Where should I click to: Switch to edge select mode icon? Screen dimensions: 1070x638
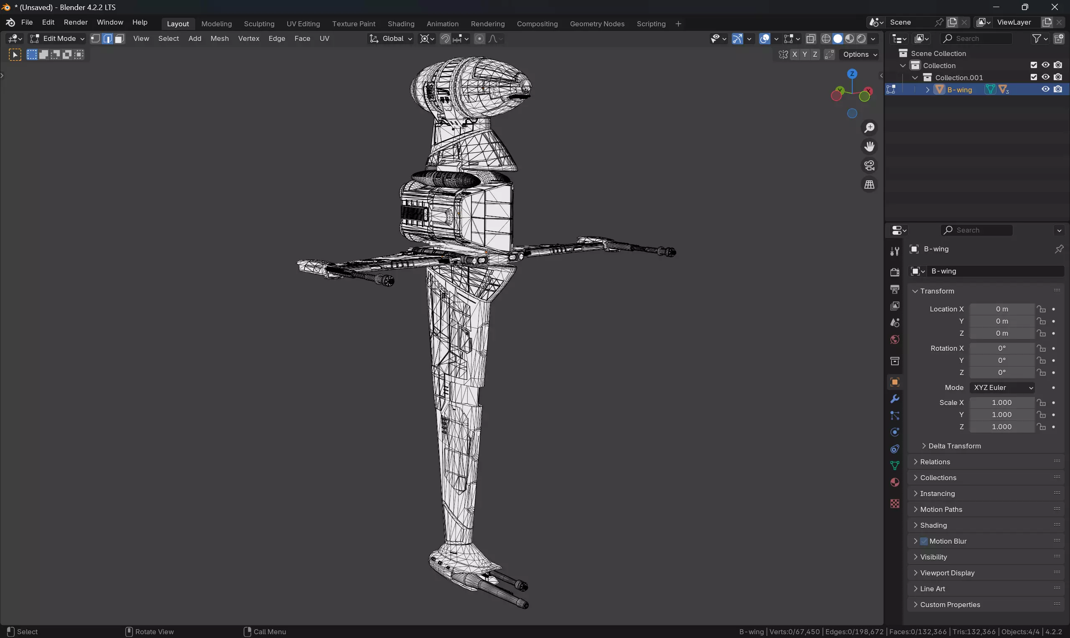point(107,39)
